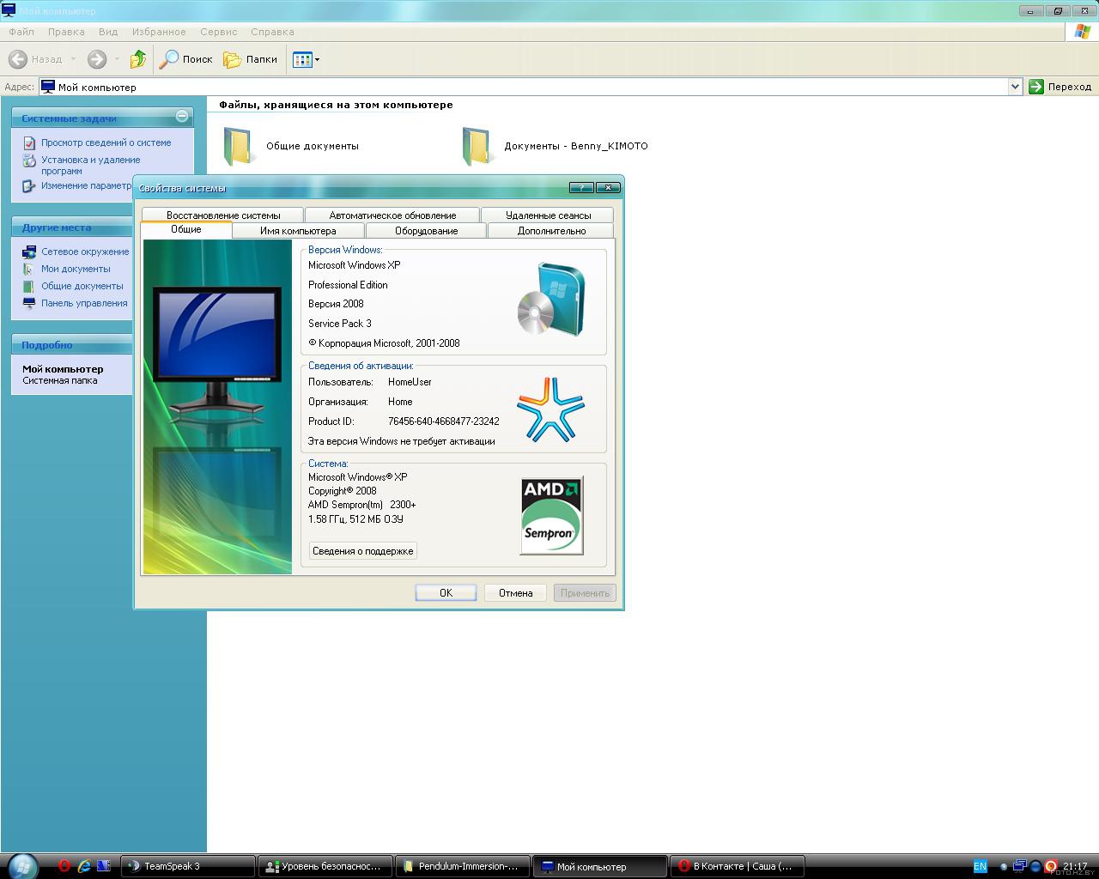
Task: Open the Файл menu
Action: [x=21, y=32]
